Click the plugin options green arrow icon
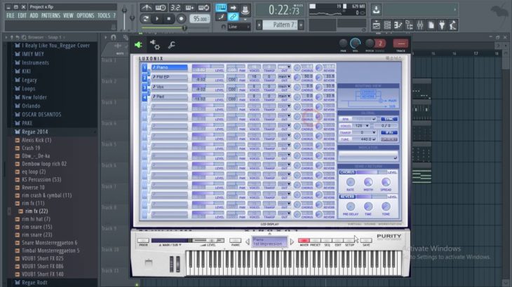 (x=138, y=45)
